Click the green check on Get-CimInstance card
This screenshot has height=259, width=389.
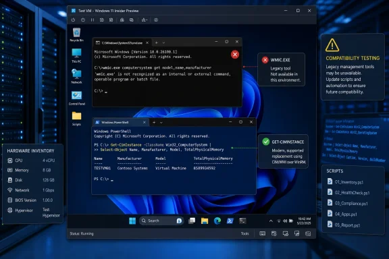pyautogui.click(x=265, y=142)
